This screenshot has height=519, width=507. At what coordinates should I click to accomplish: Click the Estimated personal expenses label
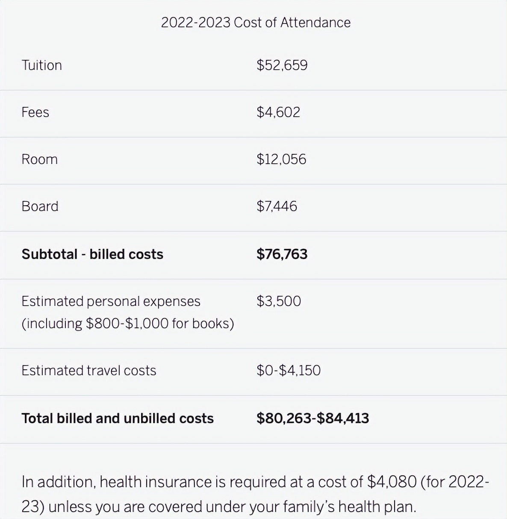tap(111, 301)
